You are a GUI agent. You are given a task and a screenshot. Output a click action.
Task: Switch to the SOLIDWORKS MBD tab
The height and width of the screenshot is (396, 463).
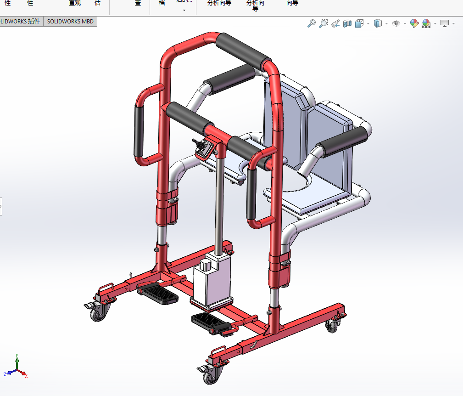point(70,21)
